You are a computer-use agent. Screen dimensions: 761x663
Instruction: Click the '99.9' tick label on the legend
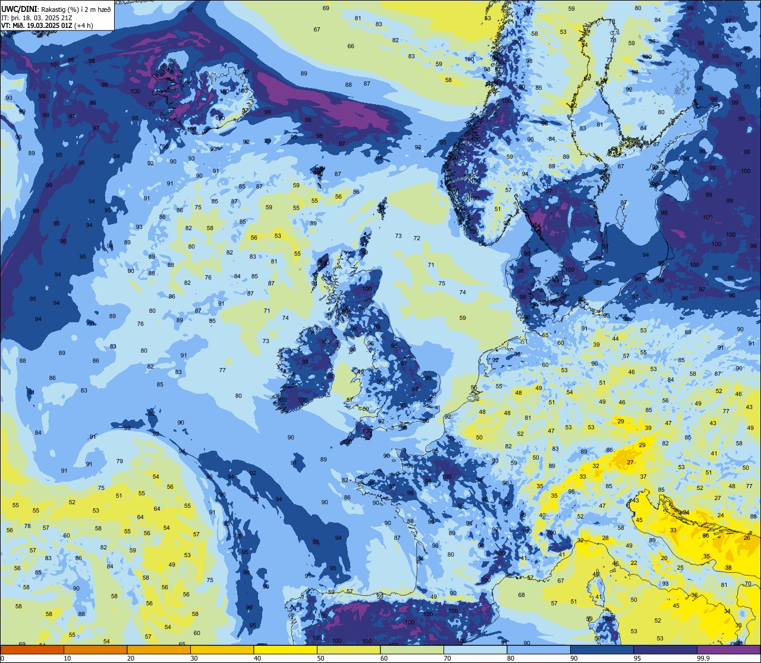(703, 658)
